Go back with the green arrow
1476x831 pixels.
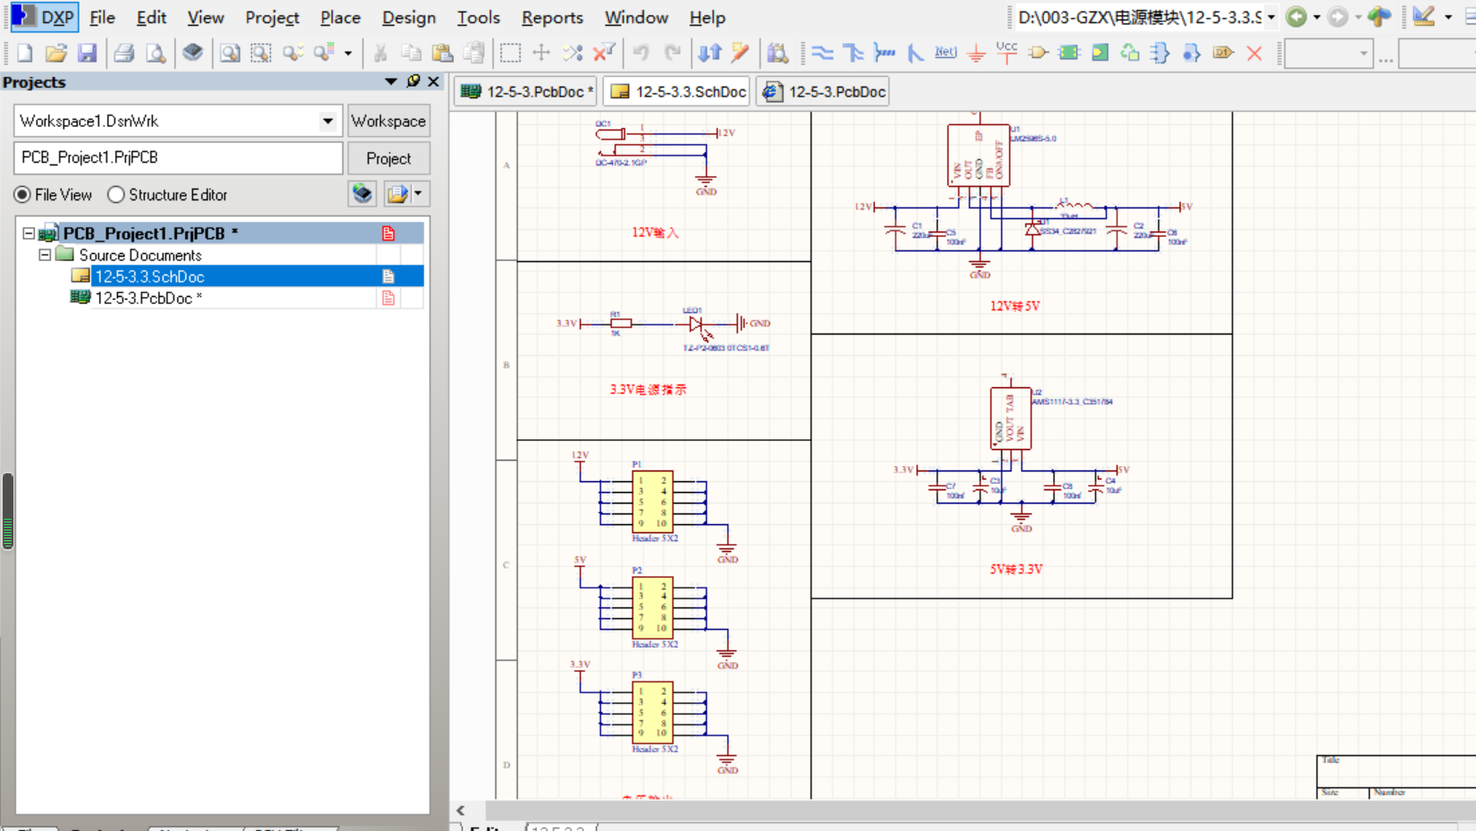(1296, 17)
